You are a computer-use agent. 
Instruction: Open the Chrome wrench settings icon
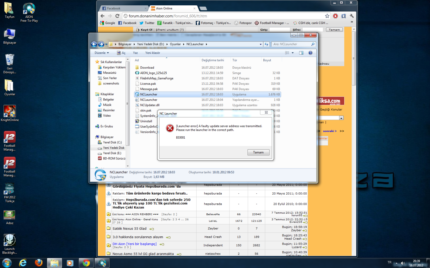[x=352, y=16]
